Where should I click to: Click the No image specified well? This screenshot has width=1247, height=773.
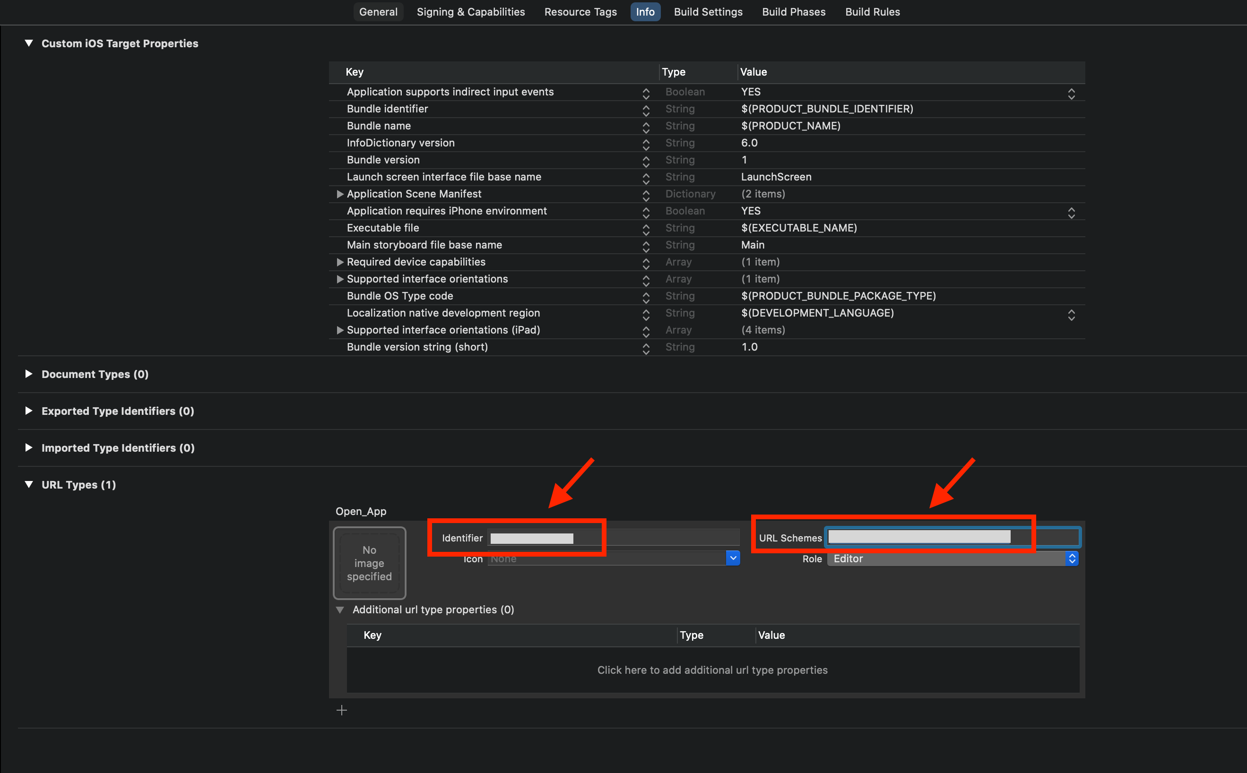(x=369, y=563)
